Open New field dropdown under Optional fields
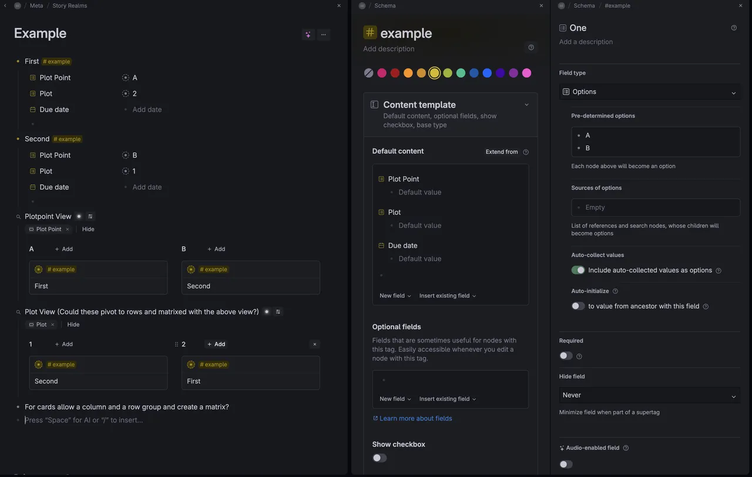Viewport: 752px width, 477px height. point(395,399)
